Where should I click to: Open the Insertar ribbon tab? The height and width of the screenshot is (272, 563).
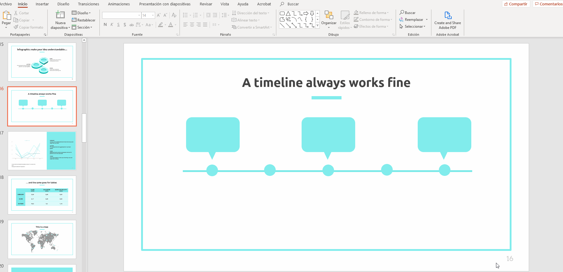coord(42,4)
